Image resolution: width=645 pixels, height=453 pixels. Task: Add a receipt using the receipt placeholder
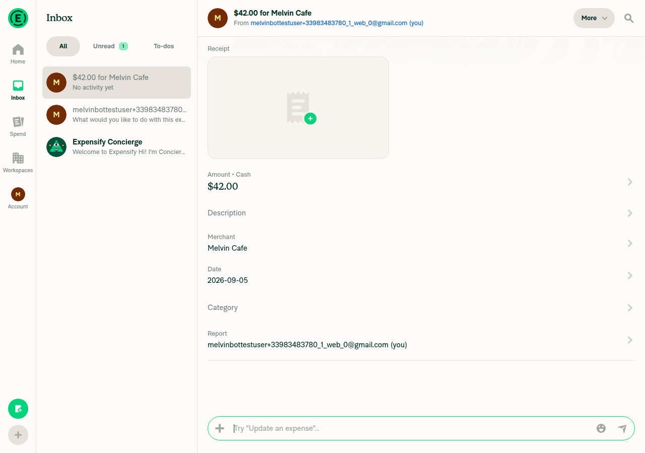[x=298, y=108]
